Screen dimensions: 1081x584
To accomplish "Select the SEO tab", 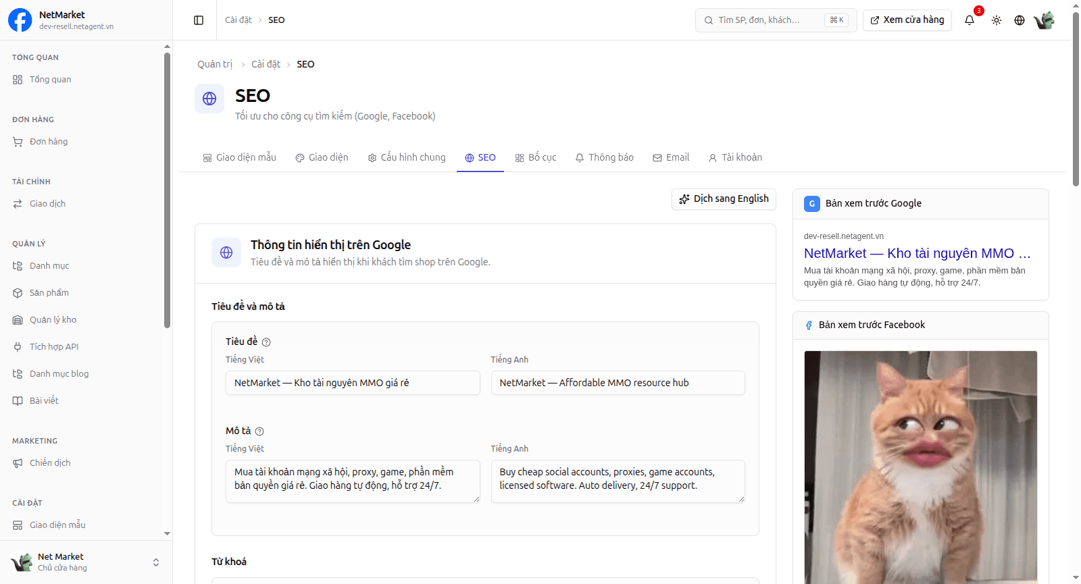I will (x=480, y=157).
